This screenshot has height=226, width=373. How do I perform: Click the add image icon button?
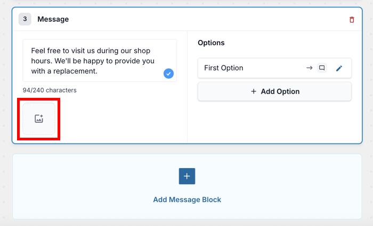39,119
